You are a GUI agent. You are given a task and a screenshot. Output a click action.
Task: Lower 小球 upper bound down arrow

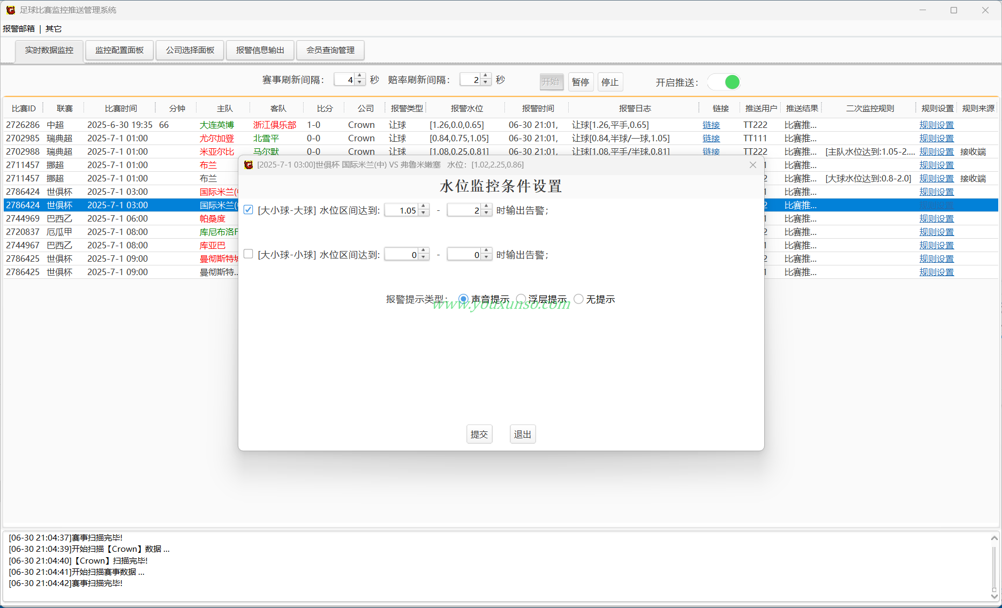tap(486, 258)
